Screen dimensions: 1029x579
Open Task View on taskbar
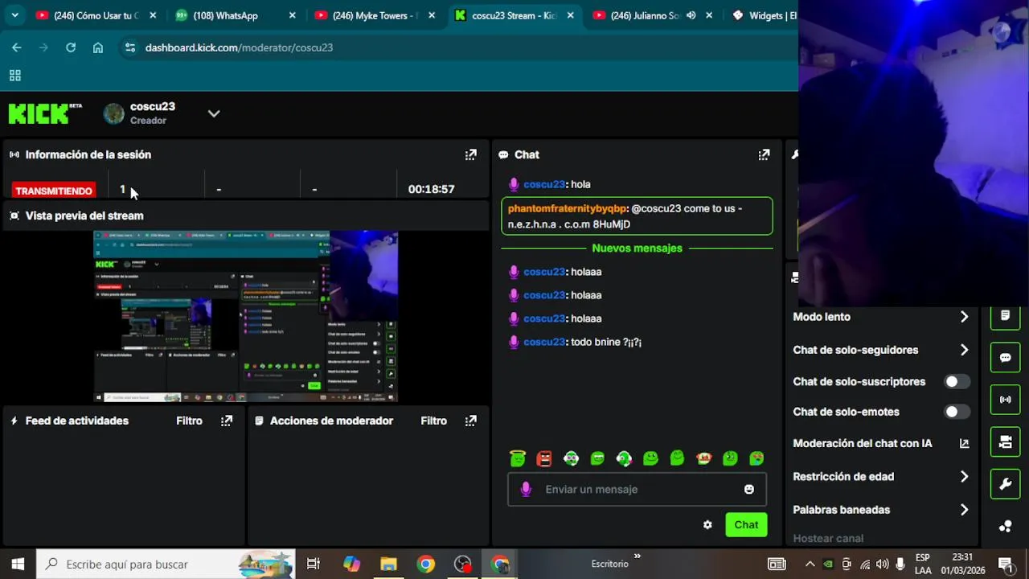tap(314, 565)
